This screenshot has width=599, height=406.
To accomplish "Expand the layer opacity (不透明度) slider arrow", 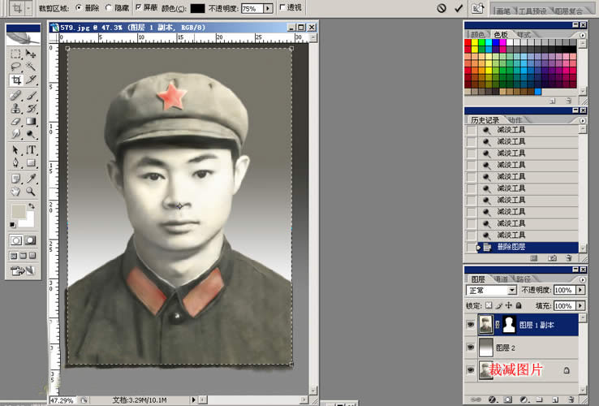I will click(580, 290).
